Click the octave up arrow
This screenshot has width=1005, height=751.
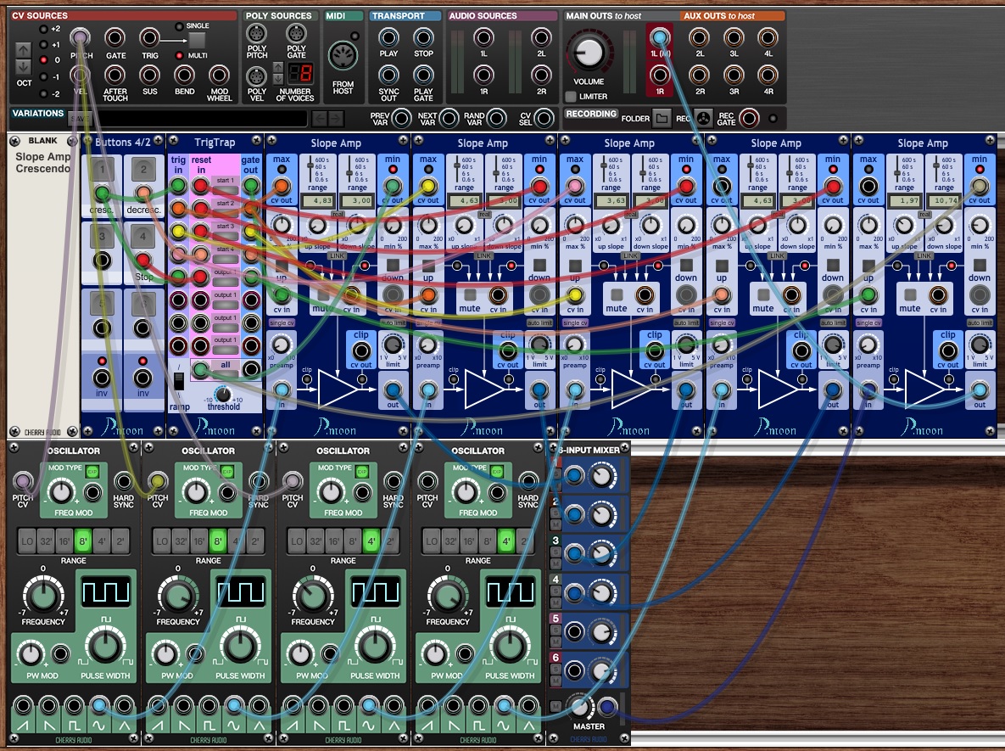click(24, 50)
